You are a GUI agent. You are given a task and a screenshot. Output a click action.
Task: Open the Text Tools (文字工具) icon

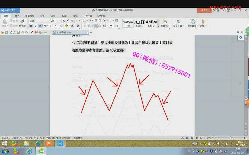[178, 22]
